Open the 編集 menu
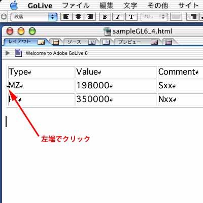 pos(106,6)
